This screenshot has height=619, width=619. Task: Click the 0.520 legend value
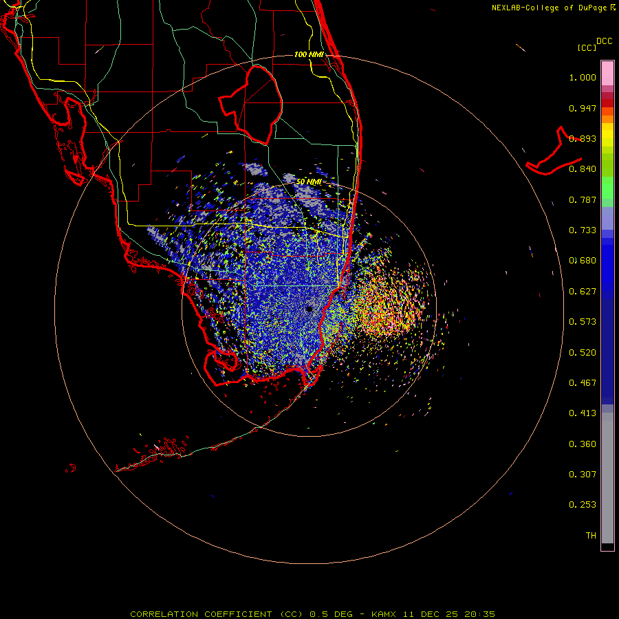click(x=583, y=353)
